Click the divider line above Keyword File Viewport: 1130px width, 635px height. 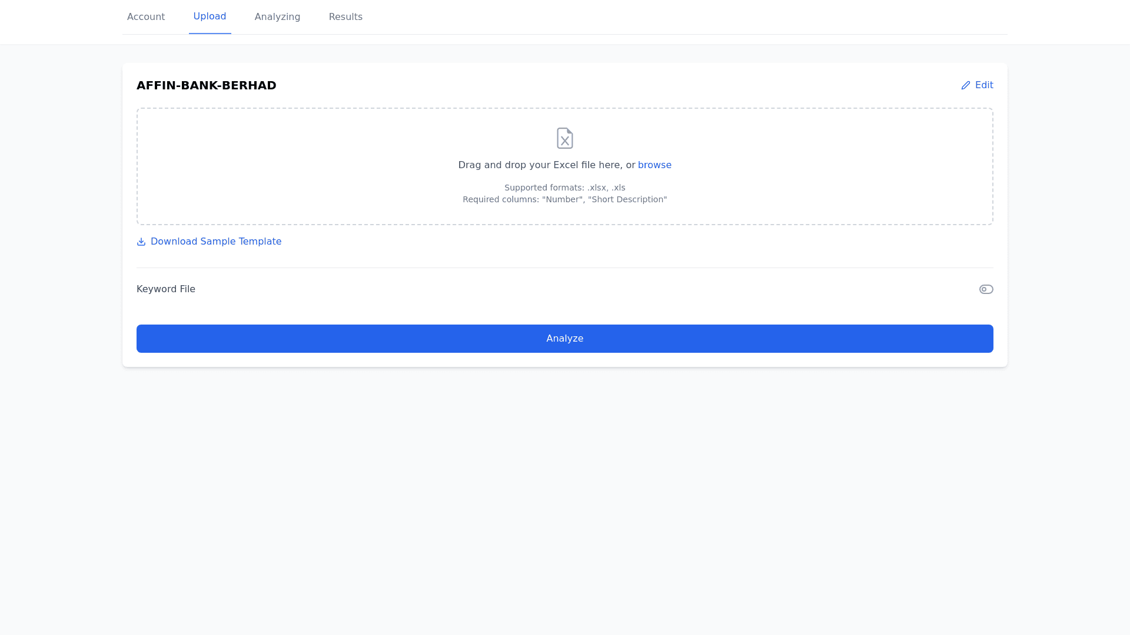point(565,268)
